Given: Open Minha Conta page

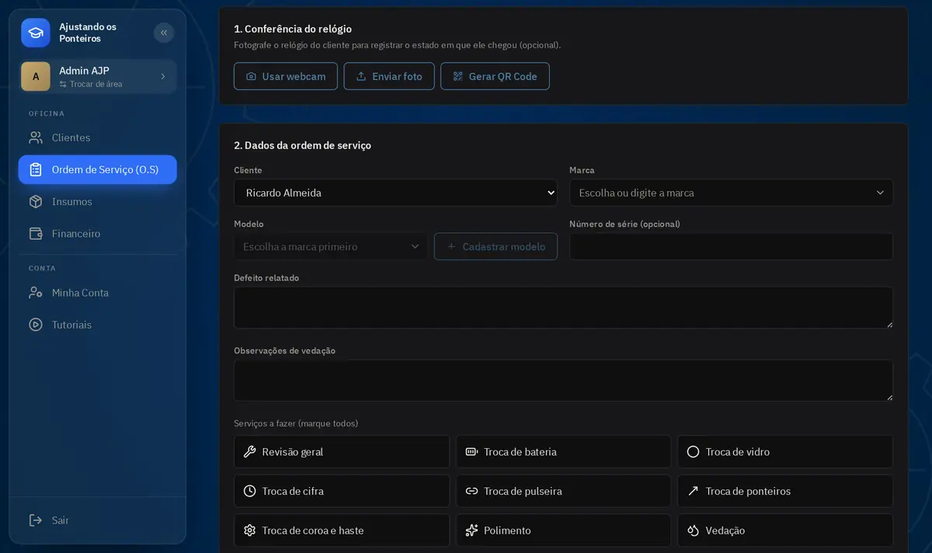Looking at the screenshot, I should point(98,293).
